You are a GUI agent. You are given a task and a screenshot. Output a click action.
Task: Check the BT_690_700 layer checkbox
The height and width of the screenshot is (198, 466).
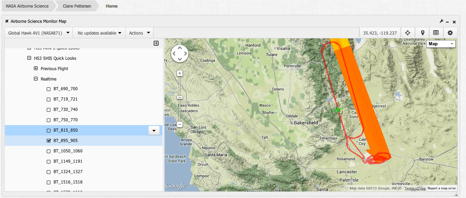point(49,89)
